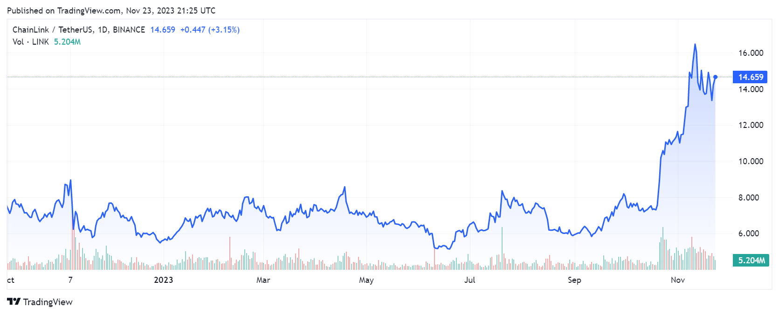This screenshot has width=779, height=314.
Task: Click the TradingView logo icon
Action: tap(14, 301)
